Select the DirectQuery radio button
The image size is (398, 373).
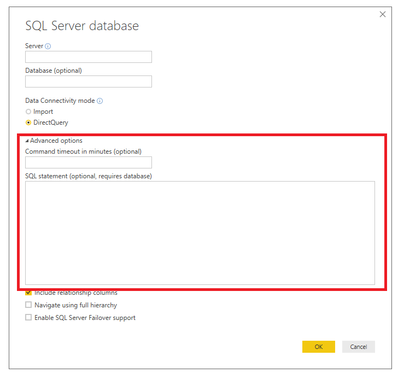tap(28, 123)
